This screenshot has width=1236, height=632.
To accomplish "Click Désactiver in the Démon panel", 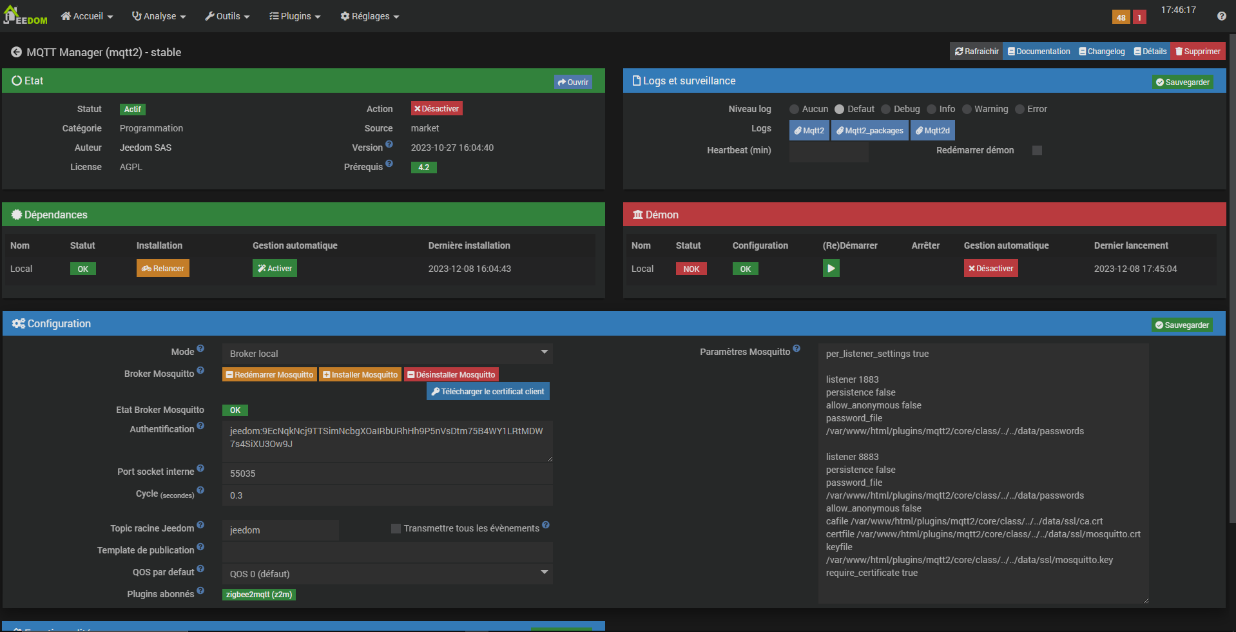I will tap(990, 268).
